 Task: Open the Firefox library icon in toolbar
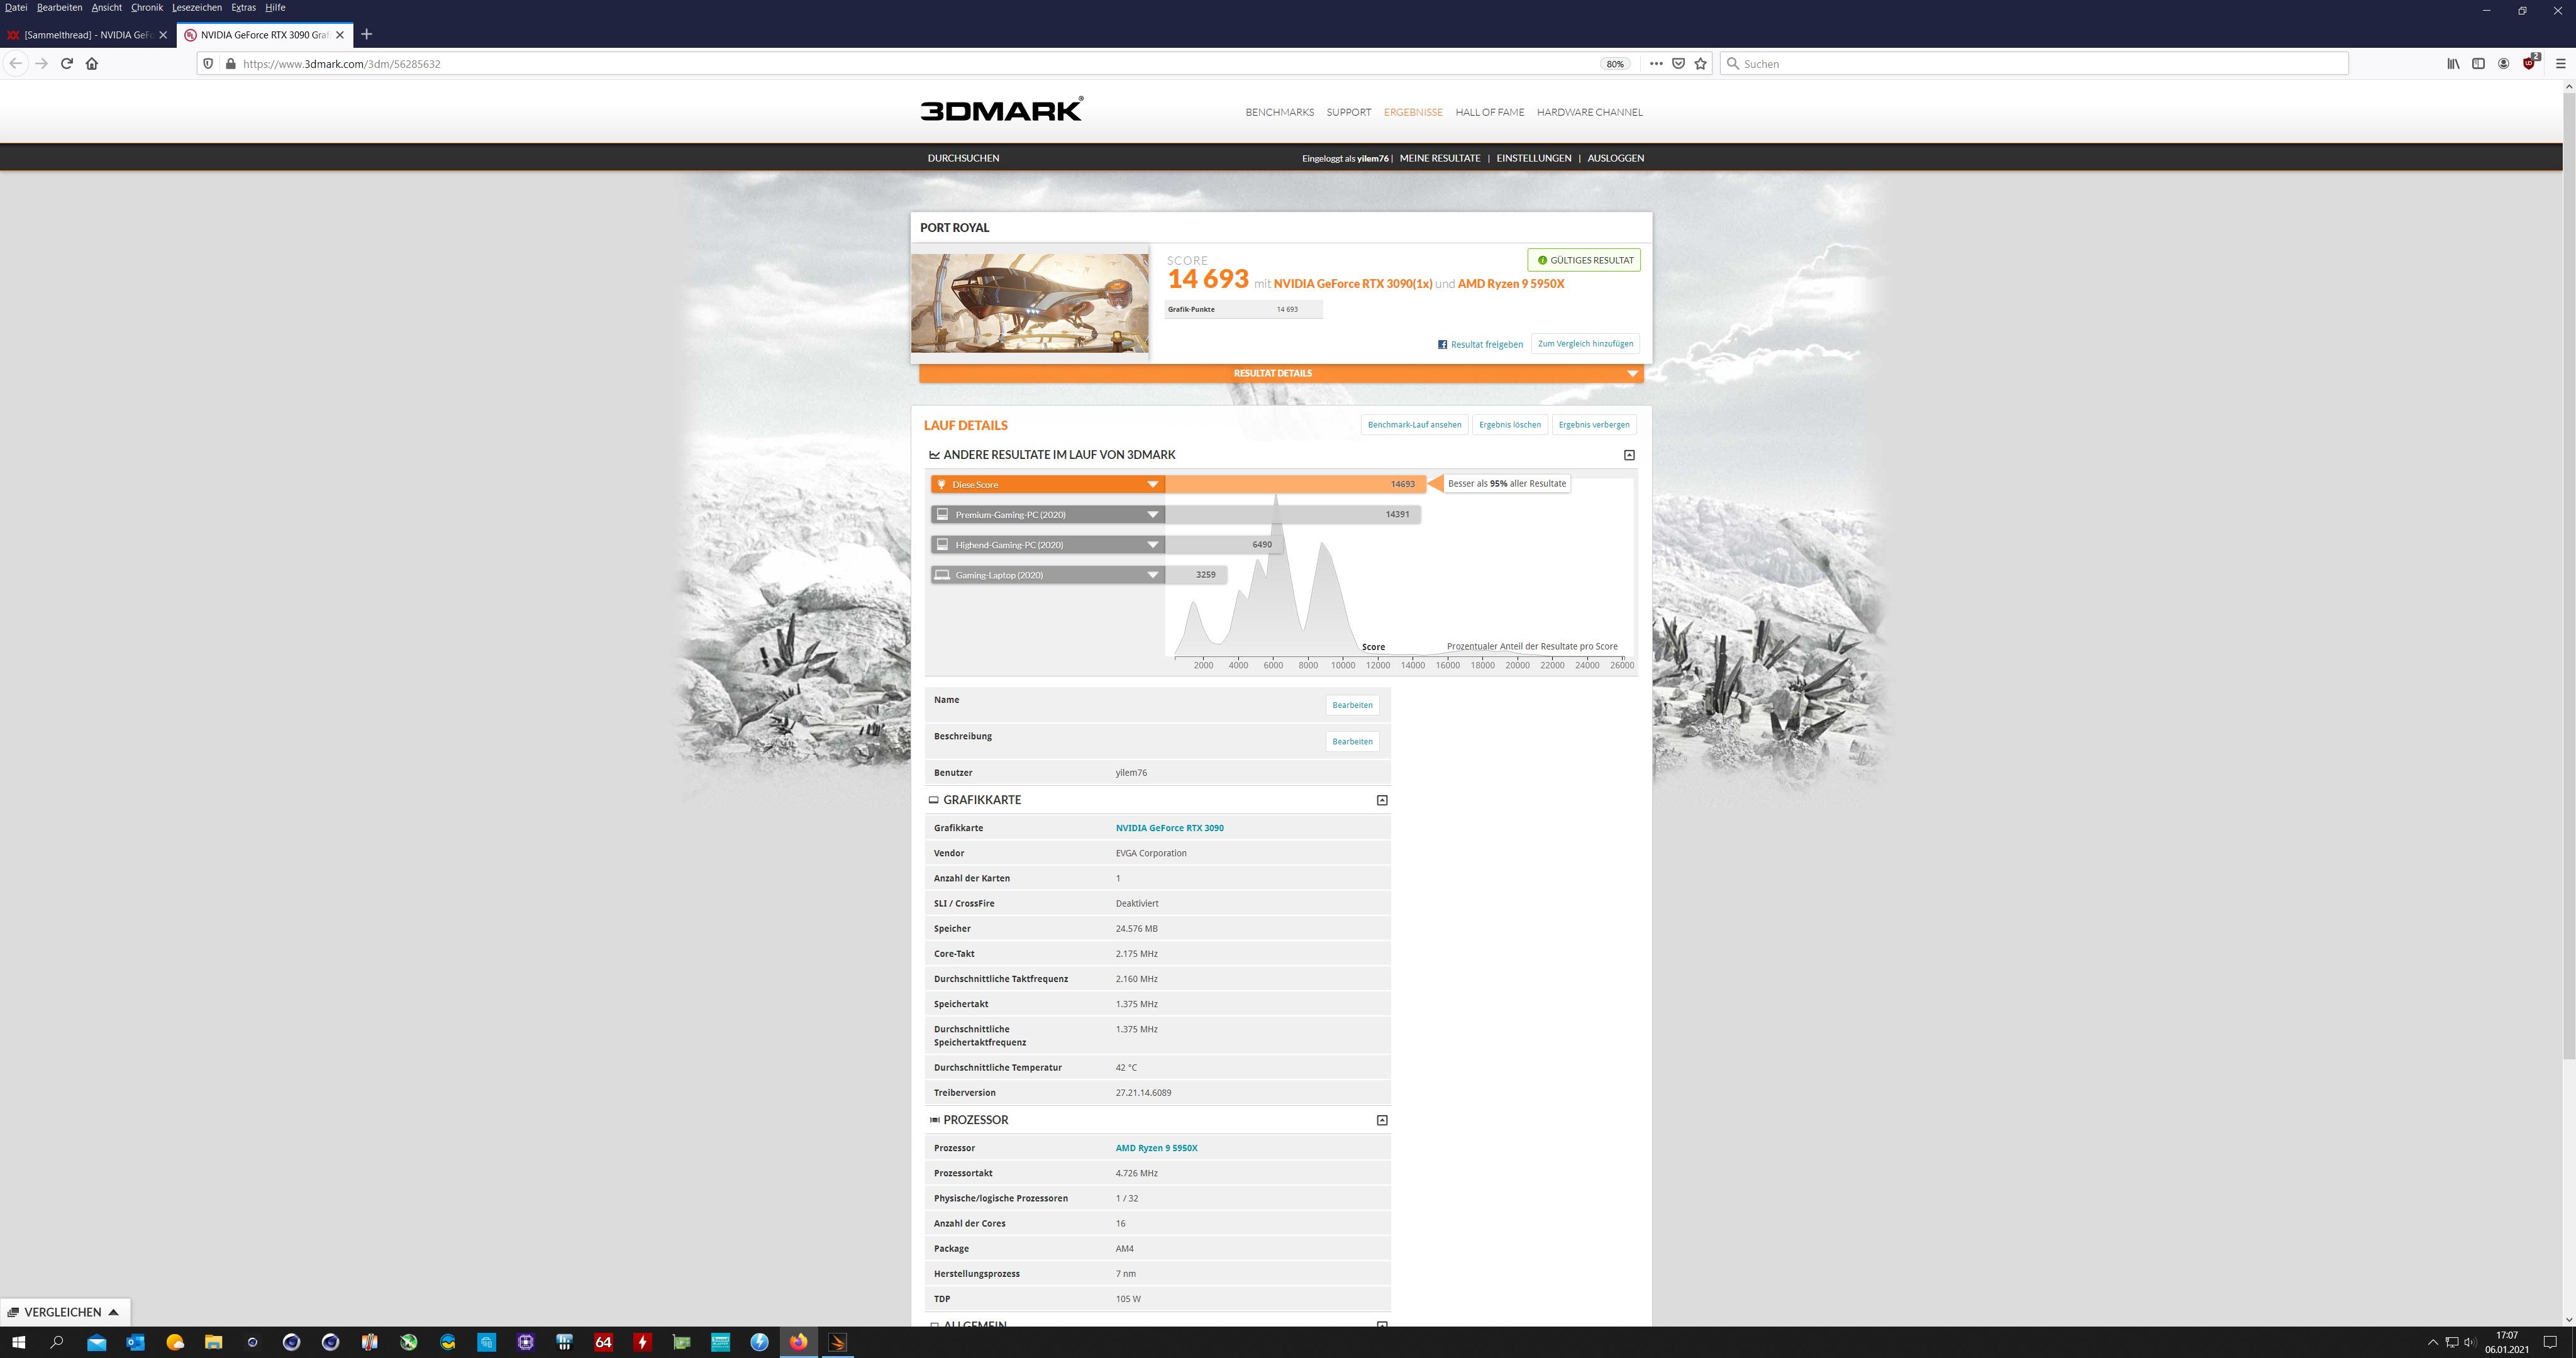tap(2453, 63)
